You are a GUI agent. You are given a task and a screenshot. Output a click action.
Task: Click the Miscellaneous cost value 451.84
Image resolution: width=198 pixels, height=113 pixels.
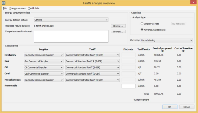pyautogui.click(x=157, y=80)
